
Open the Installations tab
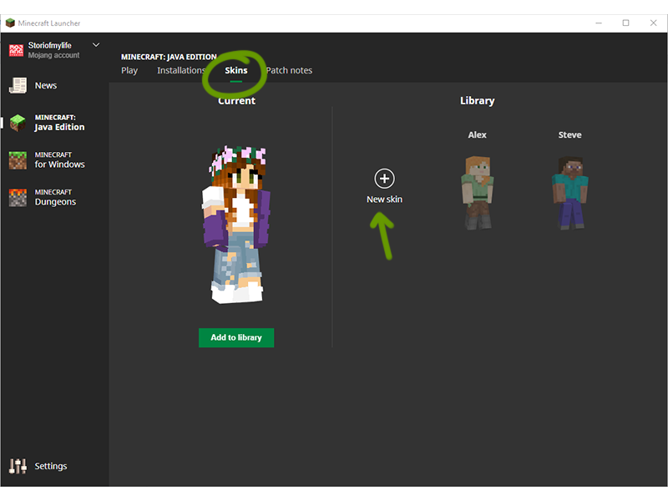point(181,71)
